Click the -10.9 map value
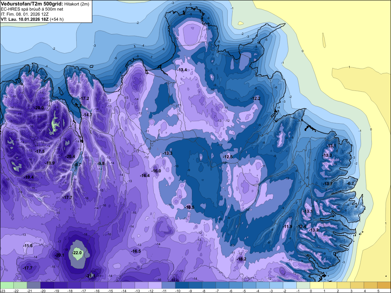Image resolution: width=391 pixels, height=293 pixels. 50,163
